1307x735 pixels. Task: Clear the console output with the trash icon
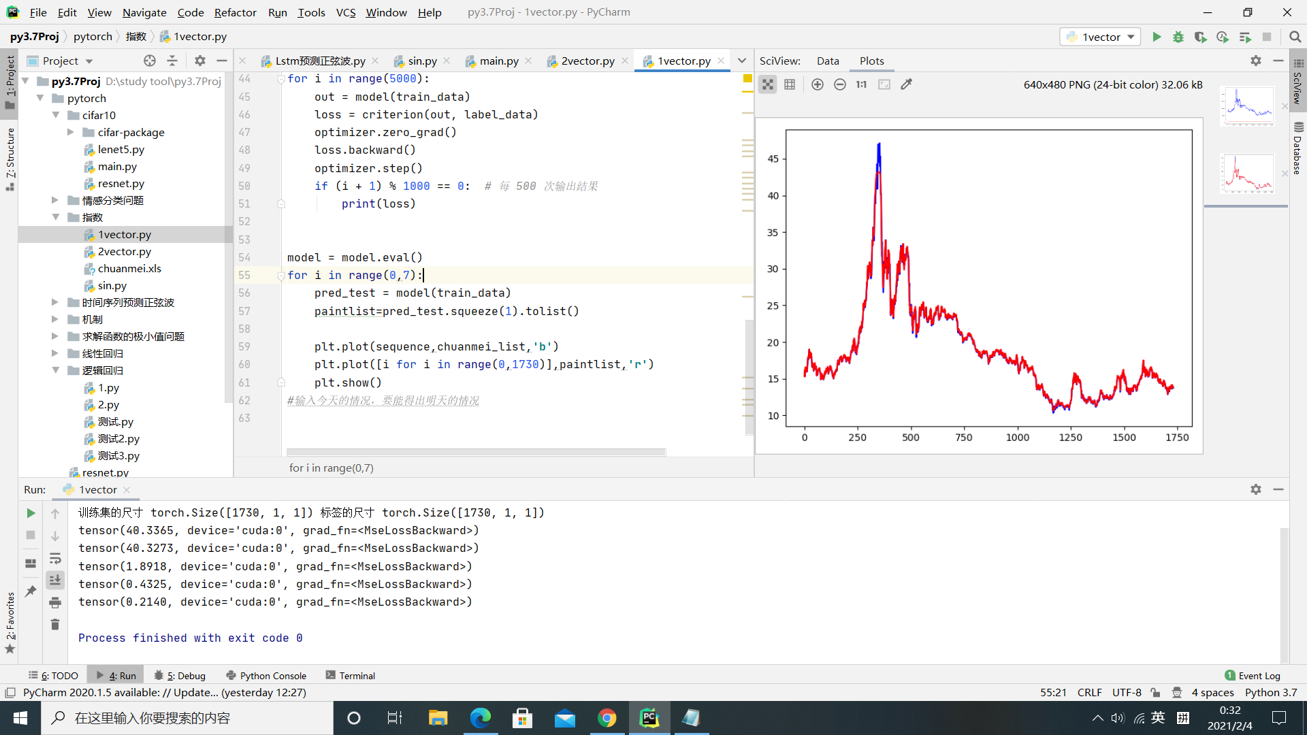click(55, 624)
